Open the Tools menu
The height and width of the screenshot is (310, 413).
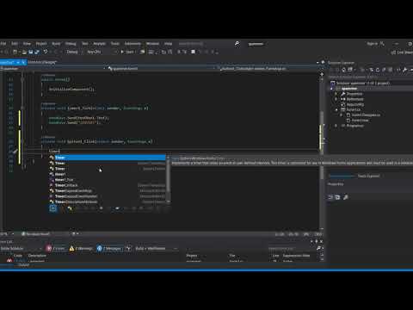point(115,44)
